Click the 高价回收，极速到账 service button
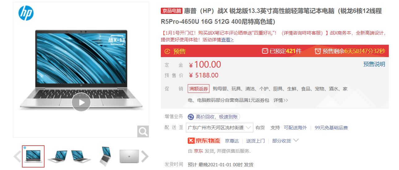The image size is (399, 170). [x=214, y=117]
